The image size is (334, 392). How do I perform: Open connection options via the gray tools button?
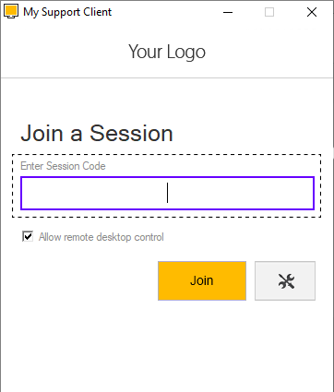(285, 280)
